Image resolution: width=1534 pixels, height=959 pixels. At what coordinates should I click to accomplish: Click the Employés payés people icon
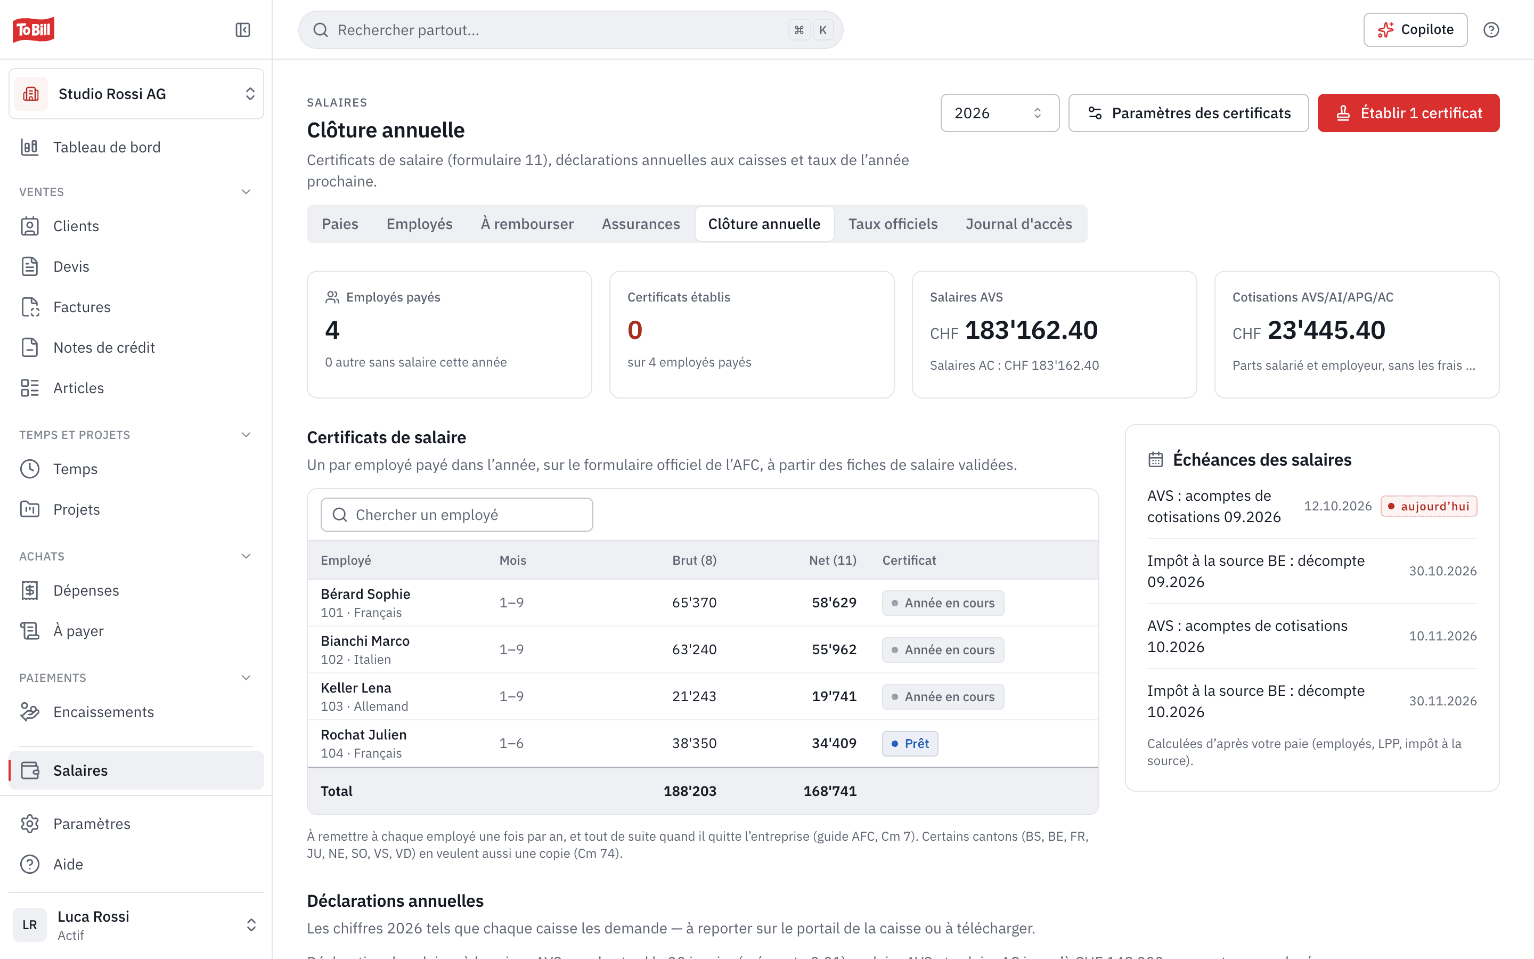tap(332, 297)
